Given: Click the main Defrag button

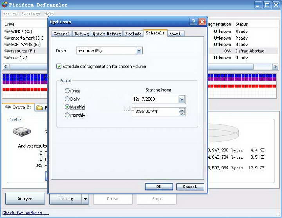Looking at the screenshot, I should point(66,199).
